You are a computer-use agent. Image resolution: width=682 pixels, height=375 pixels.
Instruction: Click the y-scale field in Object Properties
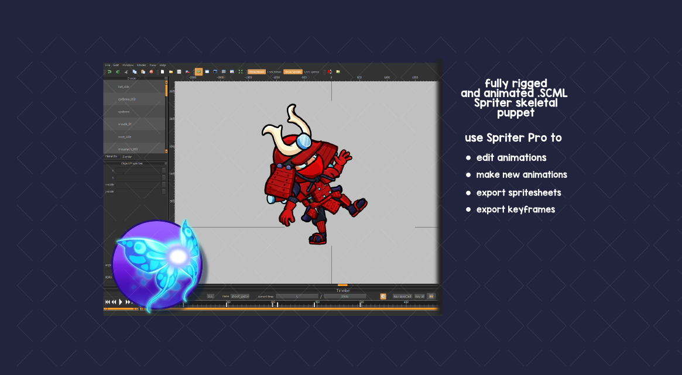point(138,191)
